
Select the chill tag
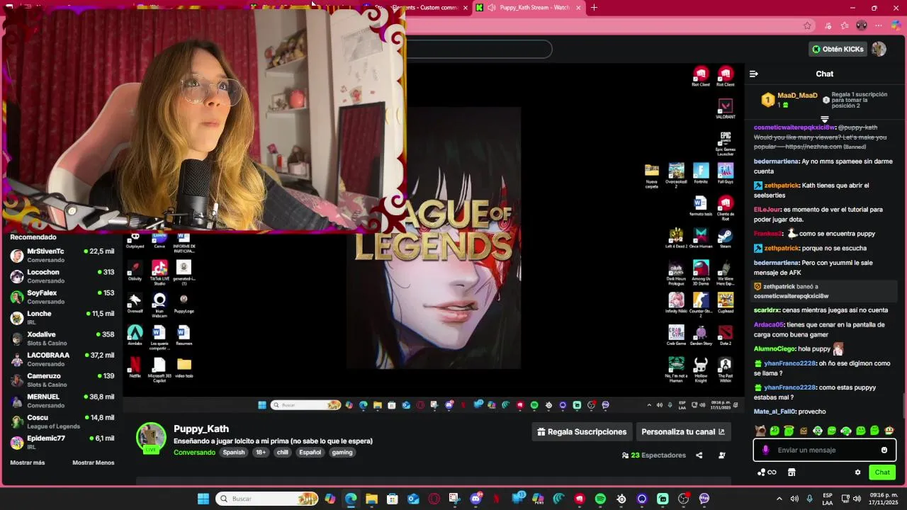click(x=283, y=453)
